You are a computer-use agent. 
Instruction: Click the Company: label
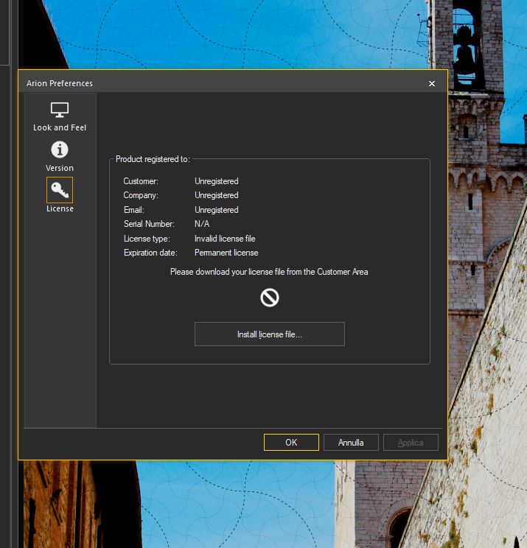pyautogui.click(x=141, y=195)
